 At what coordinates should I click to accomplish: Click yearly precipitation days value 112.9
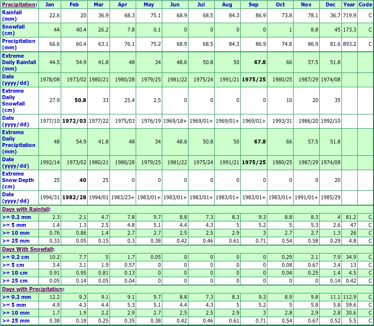point(350,297)
